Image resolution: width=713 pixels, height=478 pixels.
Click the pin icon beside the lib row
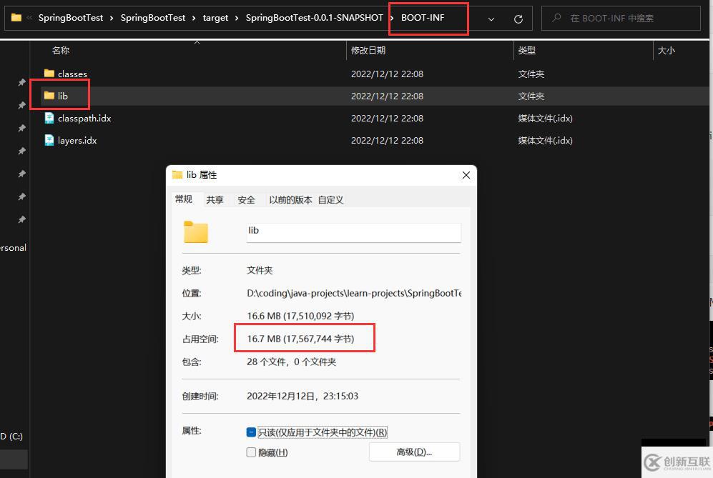[21, 106]
